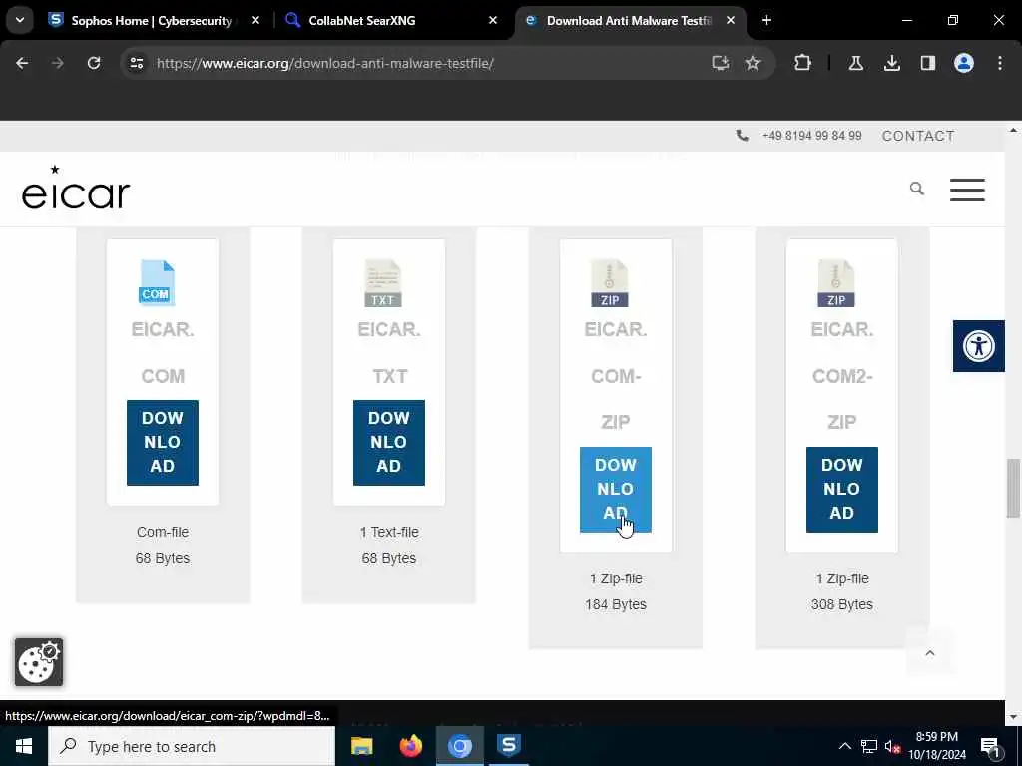This screenshot has width=1022, height=766.
Task: Open the website search magnifier icon
Action: (917, 189)
